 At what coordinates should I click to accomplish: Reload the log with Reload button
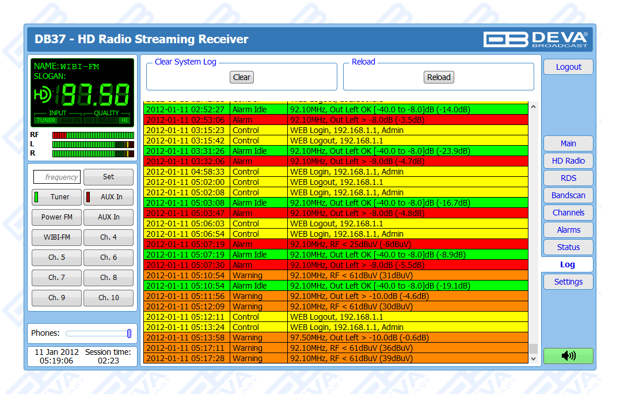point(439,77)
